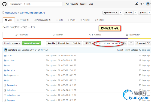Open latest commit a6f5521

click(134, 50)
